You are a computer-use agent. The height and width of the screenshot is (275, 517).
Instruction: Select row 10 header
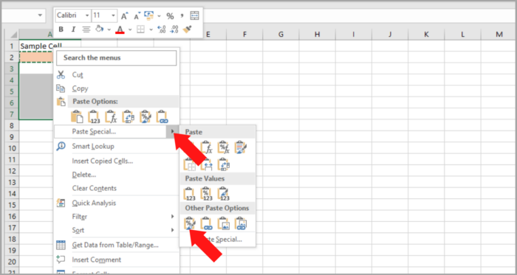(12, 148)
